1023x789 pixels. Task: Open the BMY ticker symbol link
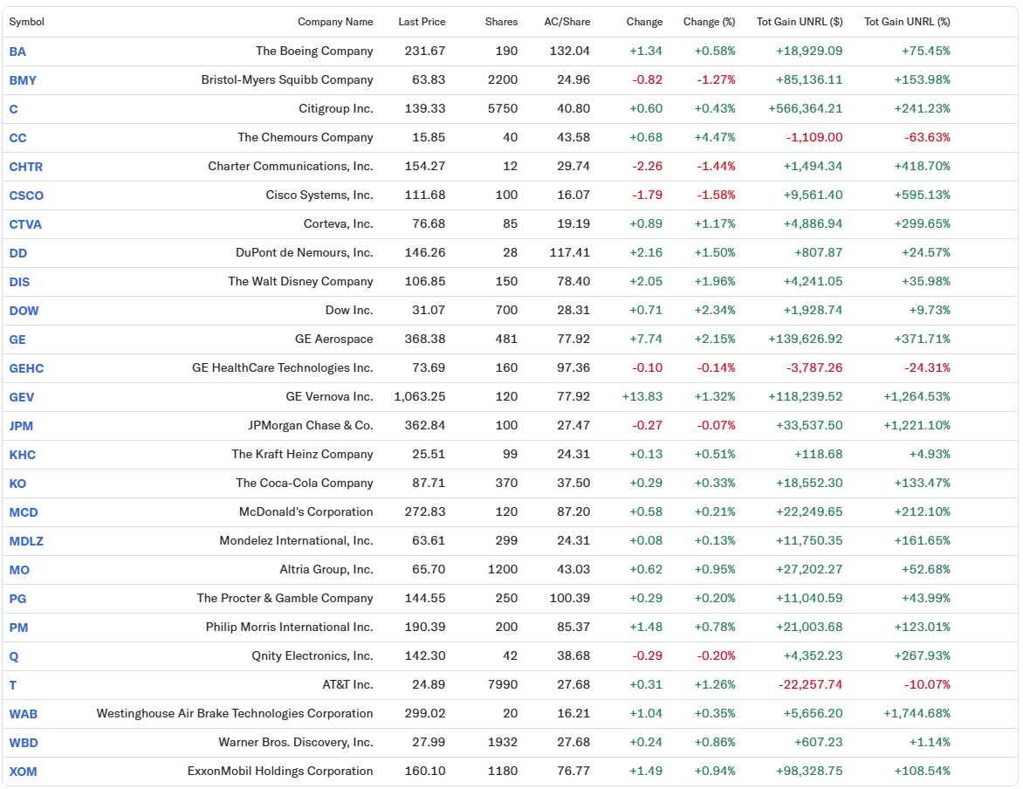[x=23, y=80]
